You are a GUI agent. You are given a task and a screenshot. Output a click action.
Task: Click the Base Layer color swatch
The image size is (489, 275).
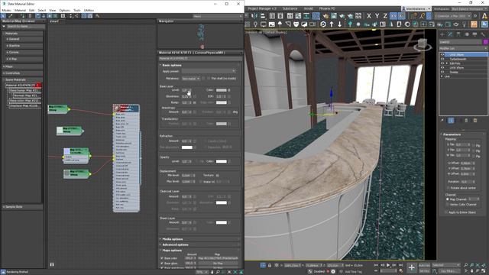pos(221,90)
